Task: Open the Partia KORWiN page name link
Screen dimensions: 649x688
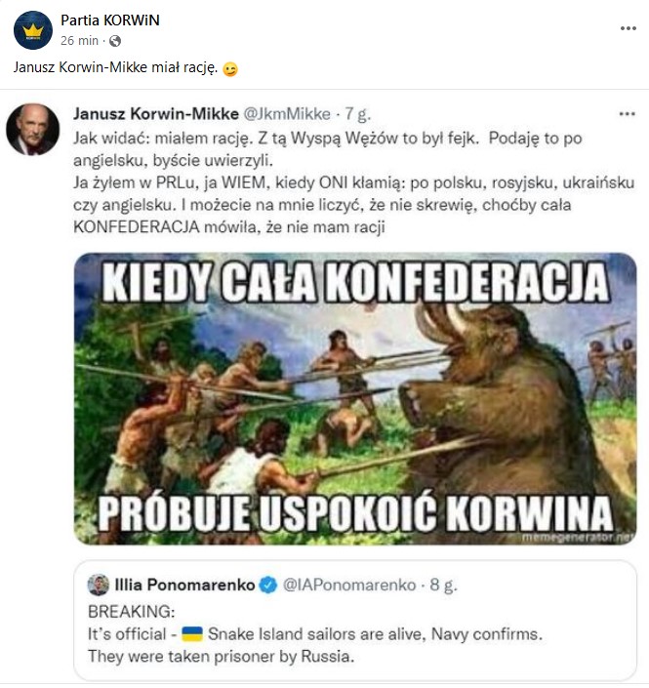Action: pyautogui.click(x=110, y=20)
